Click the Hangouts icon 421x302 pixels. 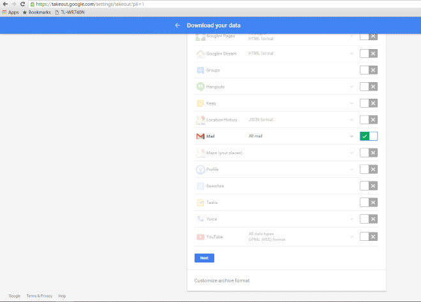(x=200, y=87)
